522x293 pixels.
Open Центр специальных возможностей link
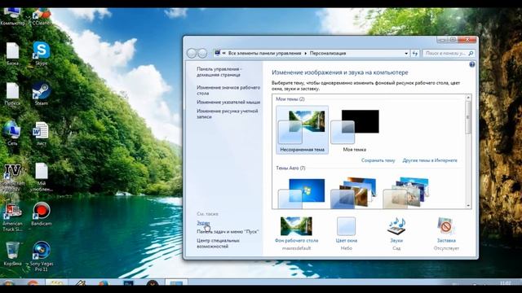point(218,243)
